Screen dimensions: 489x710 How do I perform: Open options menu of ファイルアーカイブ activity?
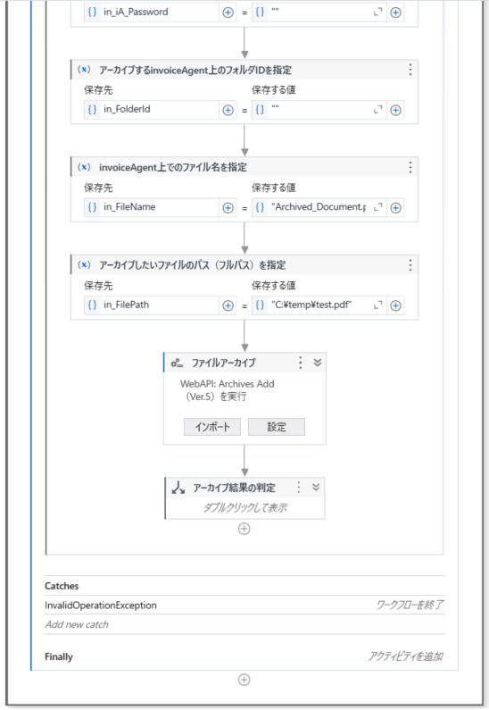[301, 363]
